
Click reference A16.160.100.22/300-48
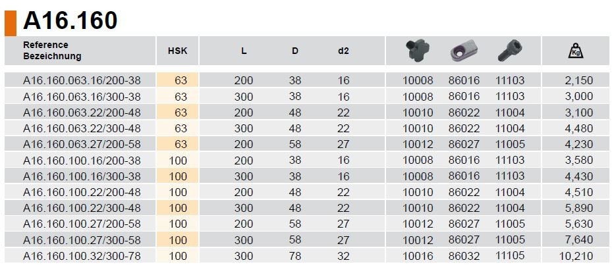click(82, 208)
